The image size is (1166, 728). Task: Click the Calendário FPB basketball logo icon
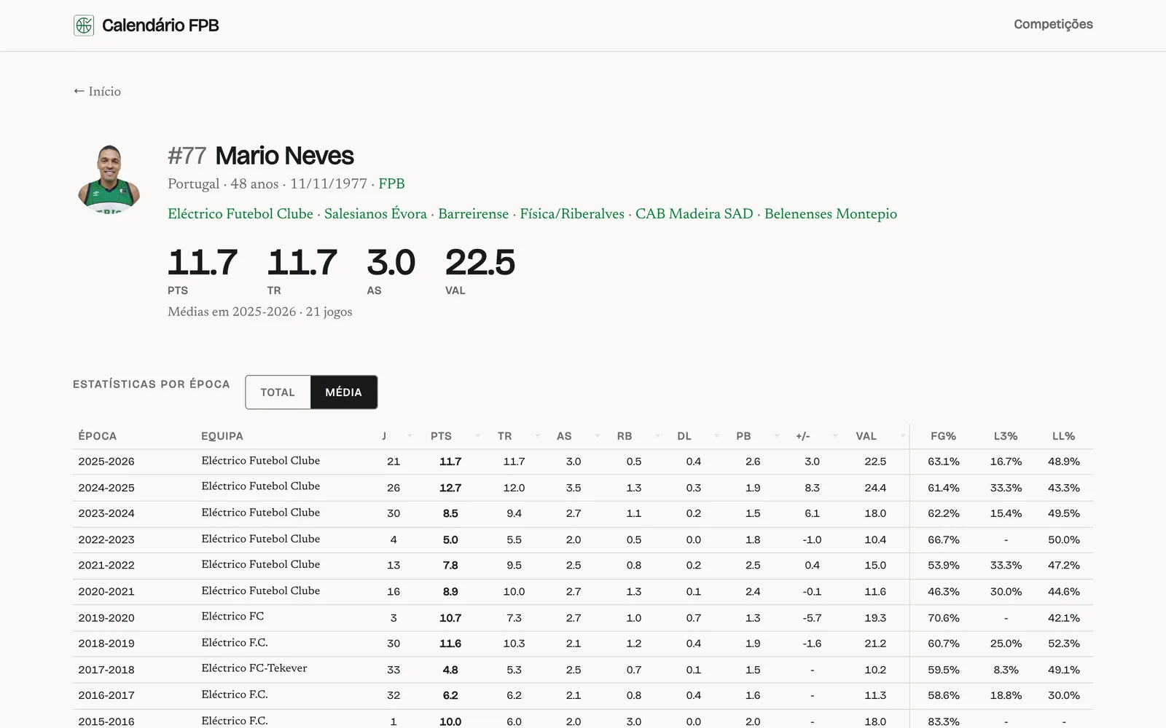(84, 25)
